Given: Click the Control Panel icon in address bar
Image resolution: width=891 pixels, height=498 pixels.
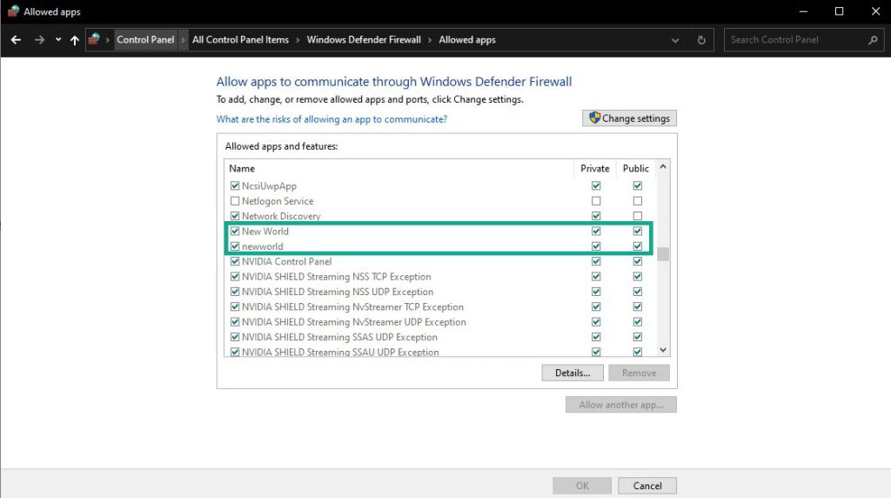Looking at the screenshot, I should [x=94, y=39].
